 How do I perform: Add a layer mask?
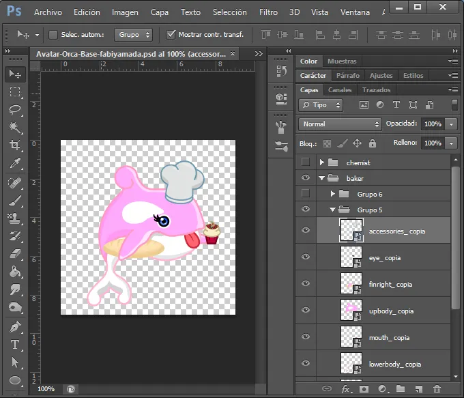point(364,388)
